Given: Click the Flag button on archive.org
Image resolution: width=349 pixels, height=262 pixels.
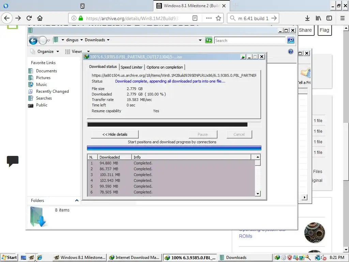Looking at the screenshot, I should (x=324, y=30).
